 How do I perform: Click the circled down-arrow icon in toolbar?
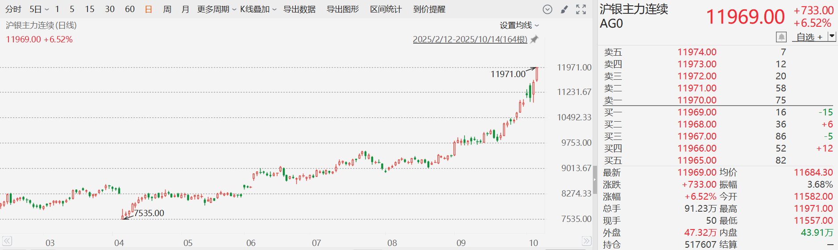click(x=548, y=9)
